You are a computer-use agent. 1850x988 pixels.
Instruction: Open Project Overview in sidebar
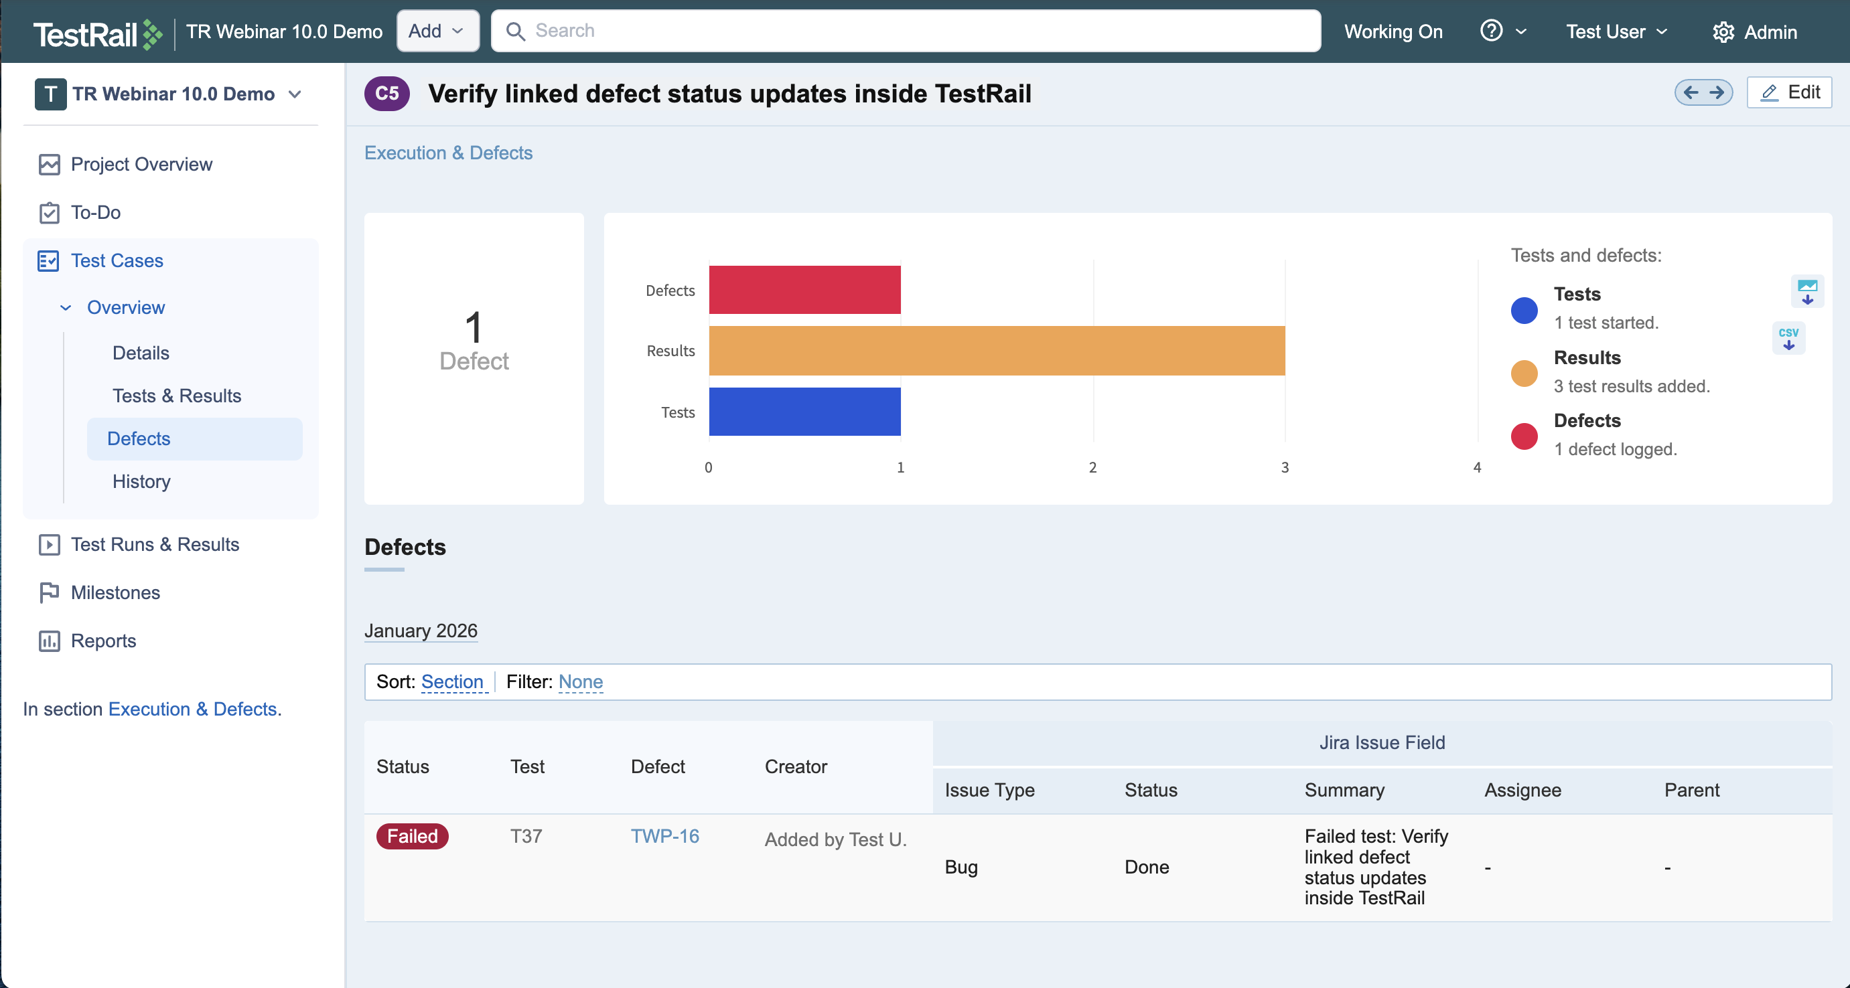coord(141,164)
